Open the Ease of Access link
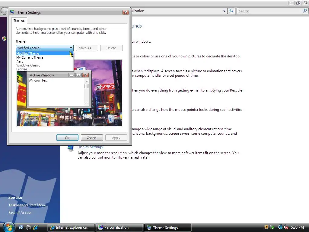The image size is (309, 232). (x=20, y=212)
